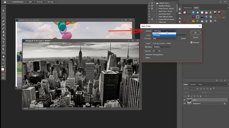Select the Move tool

tap(3, 11)
